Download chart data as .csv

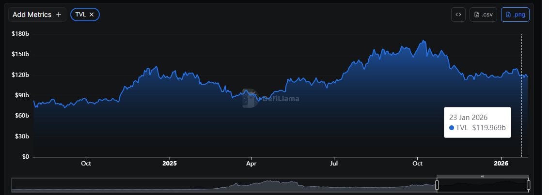click(483, 15)
